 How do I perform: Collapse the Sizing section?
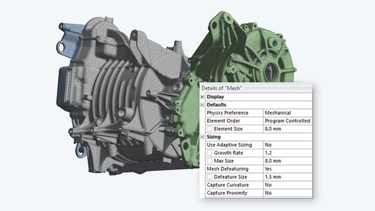click(x=202, y=137)
